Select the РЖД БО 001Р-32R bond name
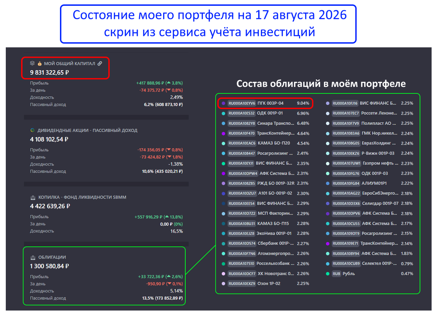This screenshot has width=436, height=317. click(276, 183)
